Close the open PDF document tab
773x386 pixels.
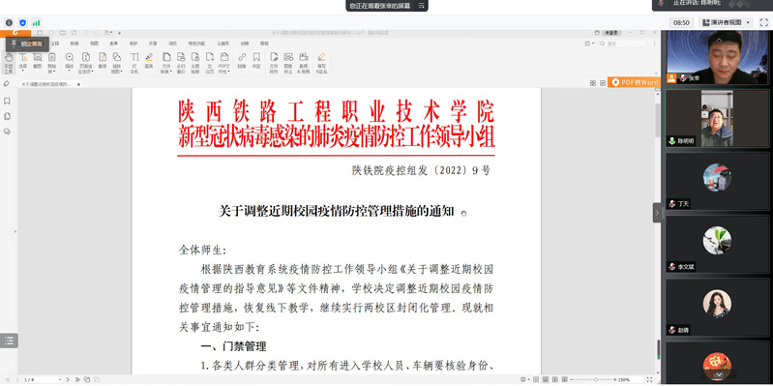point(78,84)
